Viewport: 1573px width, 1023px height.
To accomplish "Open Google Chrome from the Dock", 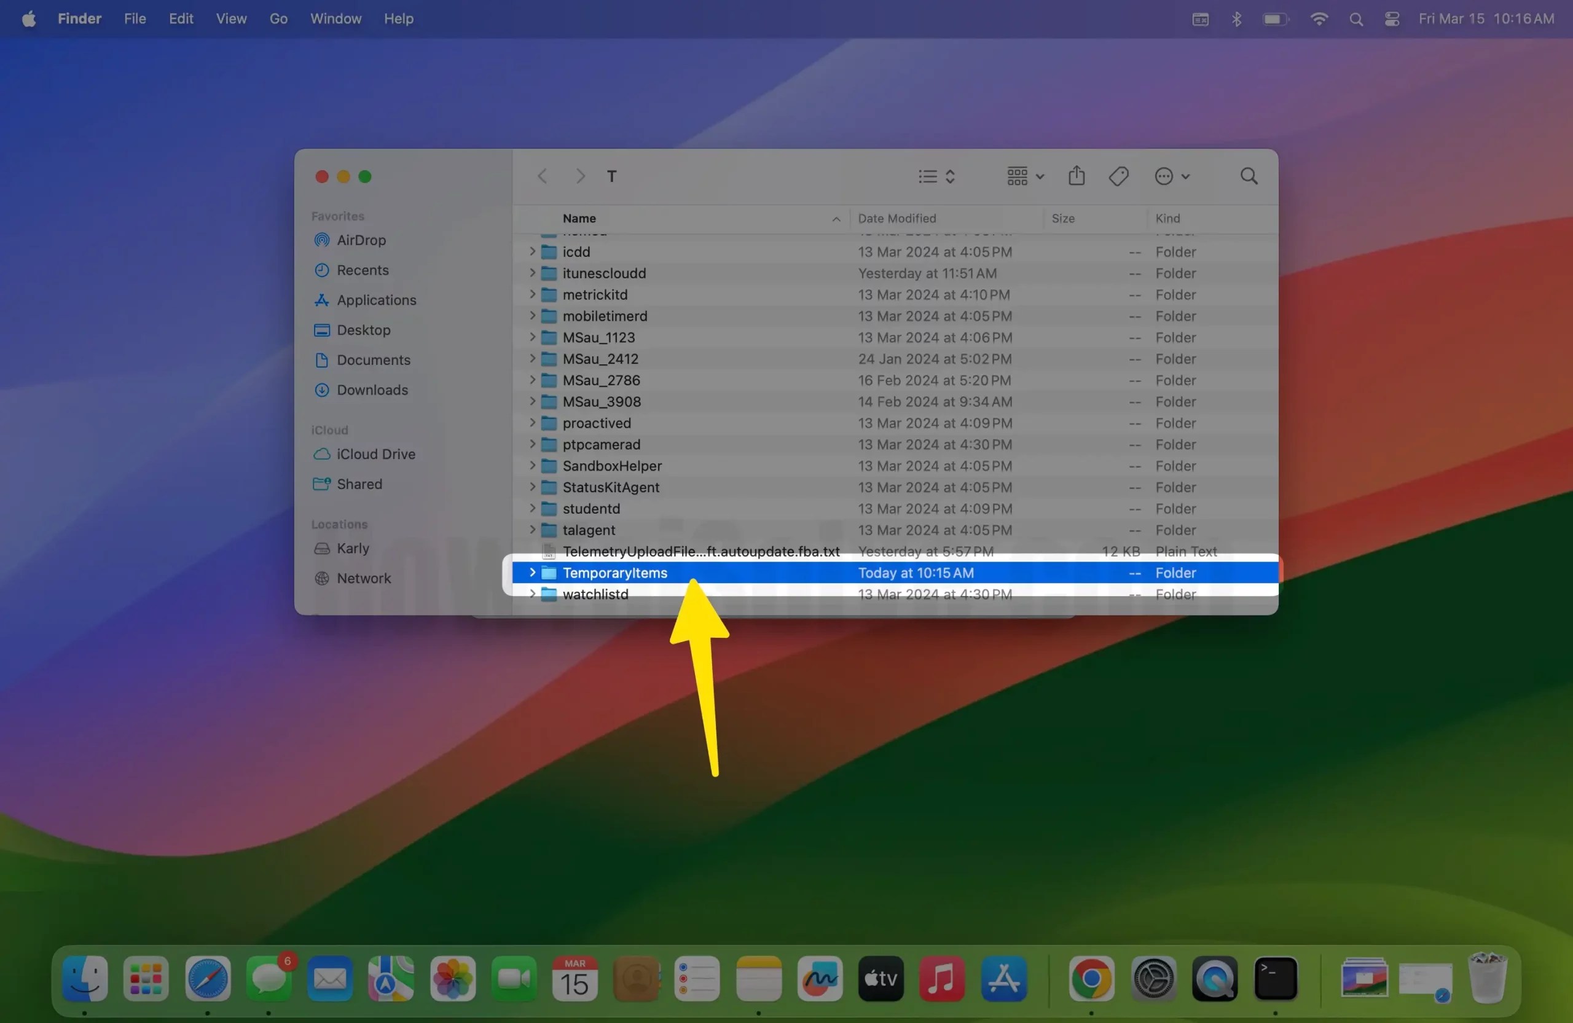I will [x=1091, y=979].
